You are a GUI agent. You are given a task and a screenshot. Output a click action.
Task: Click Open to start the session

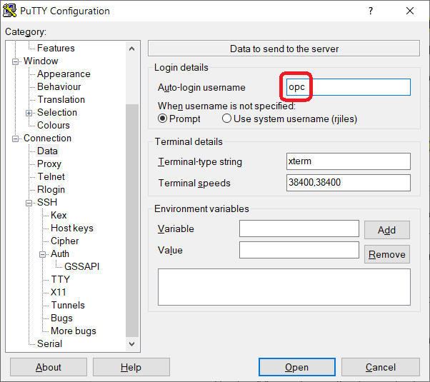296,367
